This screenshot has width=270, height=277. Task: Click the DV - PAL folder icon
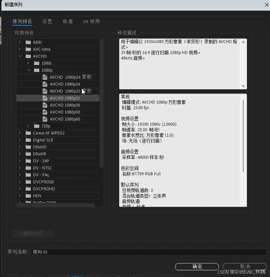pos(28,175)
